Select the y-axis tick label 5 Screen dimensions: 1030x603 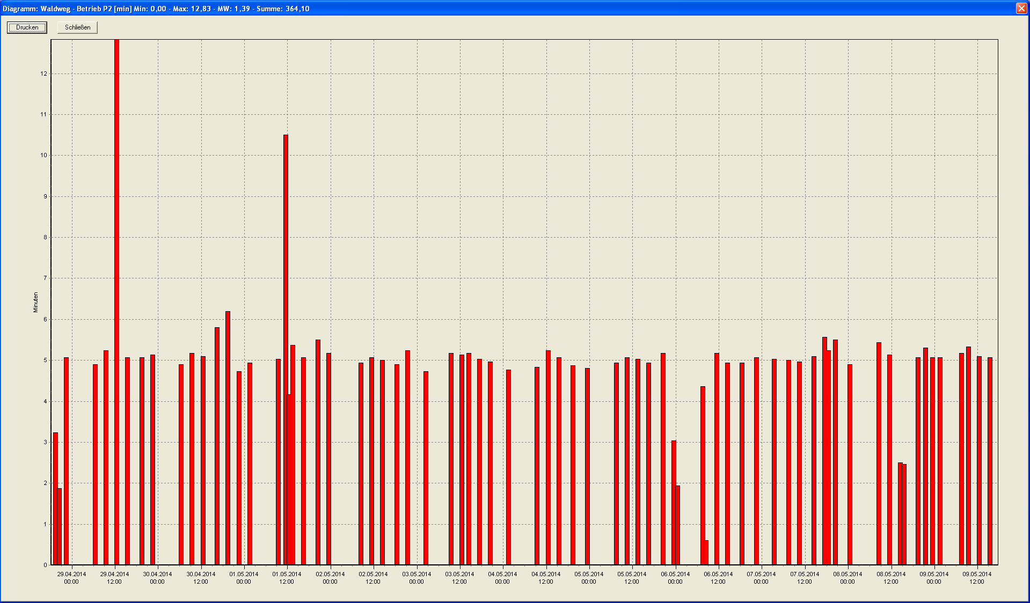point(45,361)
